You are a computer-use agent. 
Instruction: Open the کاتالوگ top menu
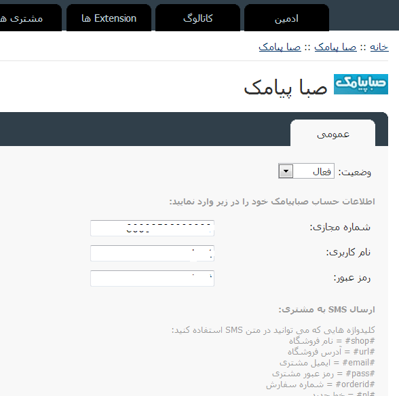click(x=197, y=18)
